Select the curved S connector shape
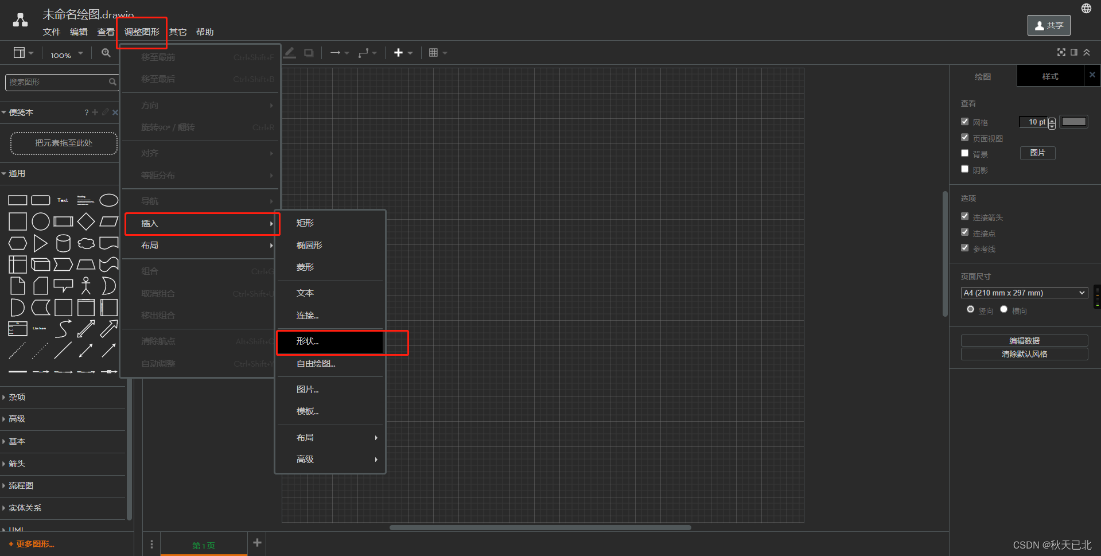 [x=63, y=329]
